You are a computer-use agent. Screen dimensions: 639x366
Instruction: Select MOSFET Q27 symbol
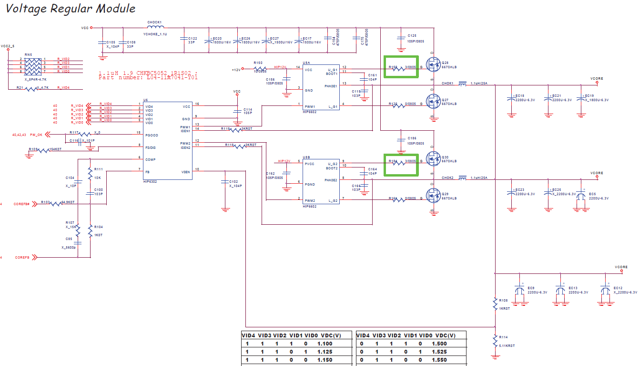tap(434, 101)
